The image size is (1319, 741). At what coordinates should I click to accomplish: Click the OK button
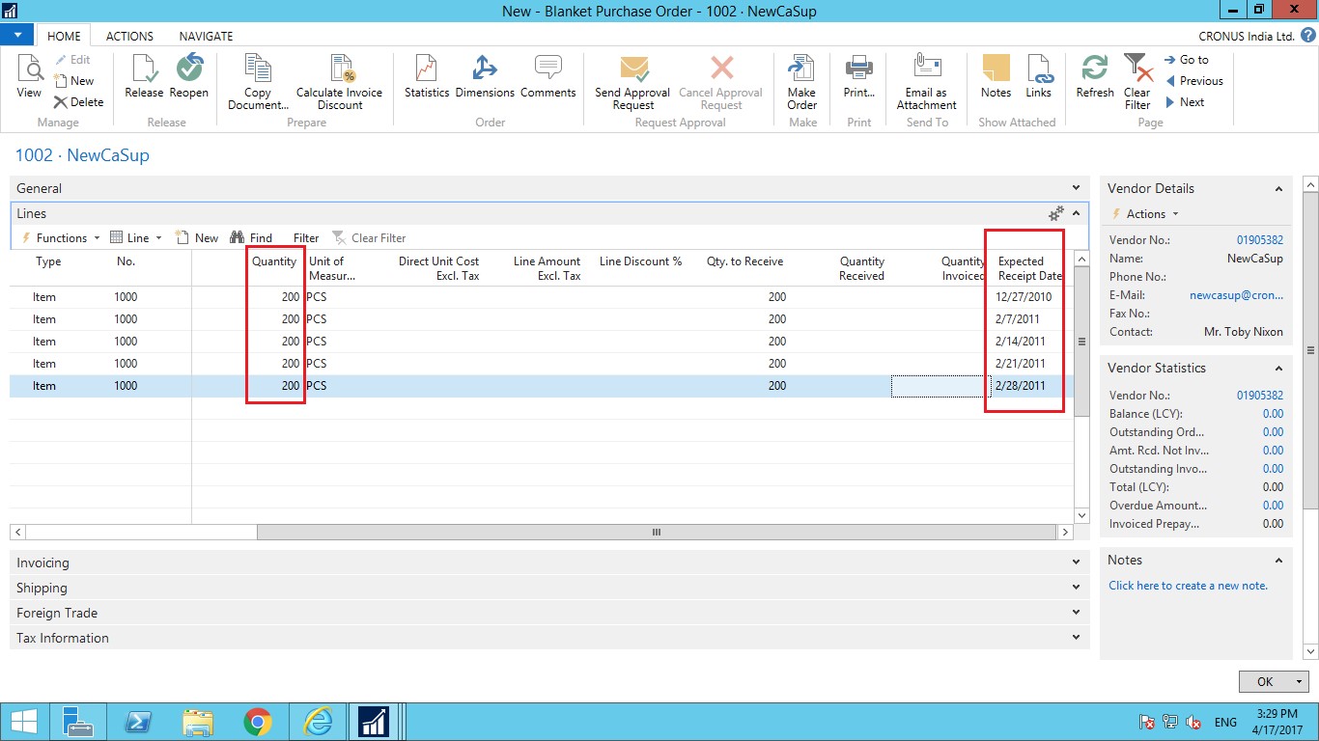click(1265, 682)
